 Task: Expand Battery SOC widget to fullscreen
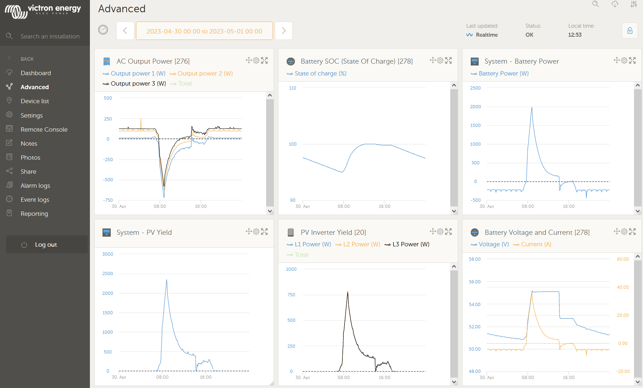coord(448,60)
